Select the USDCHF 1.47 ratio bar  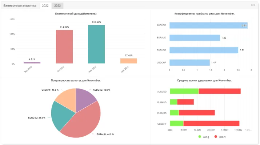click(189, 62)
